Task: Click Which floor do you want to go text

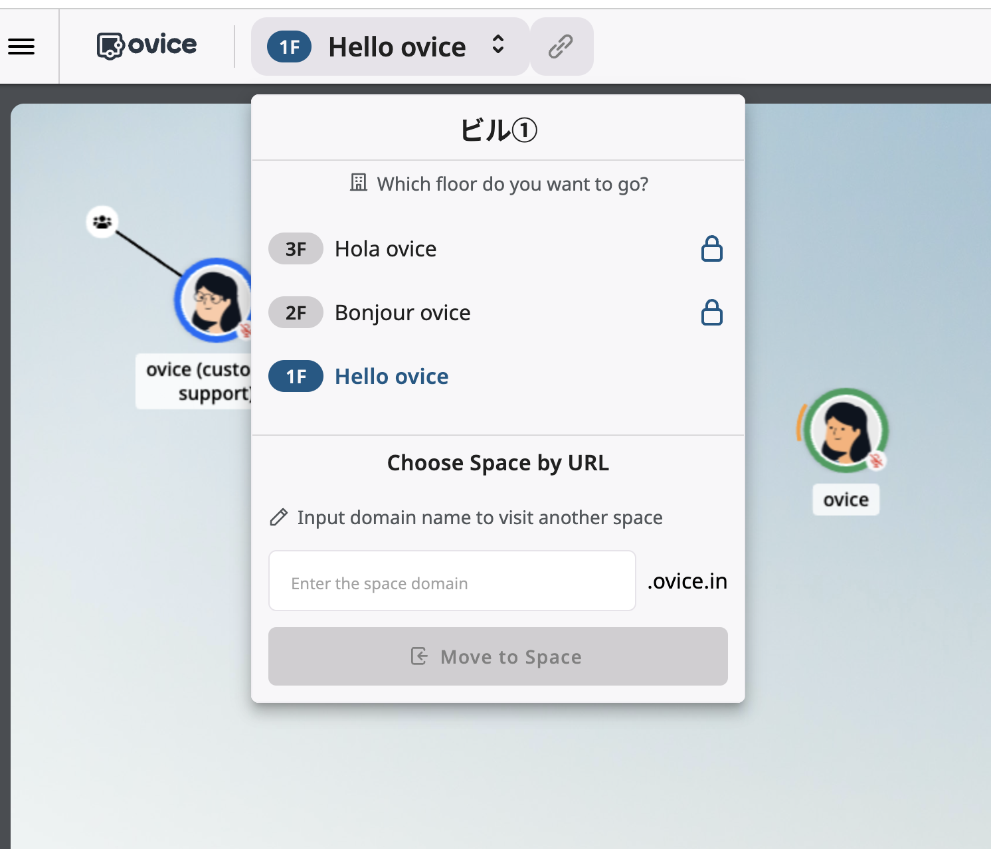Action: (513, 184)
